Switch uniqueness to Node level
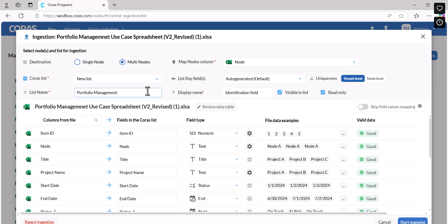Viewport: 448px width, 224px height. click(x=375, y=78)
